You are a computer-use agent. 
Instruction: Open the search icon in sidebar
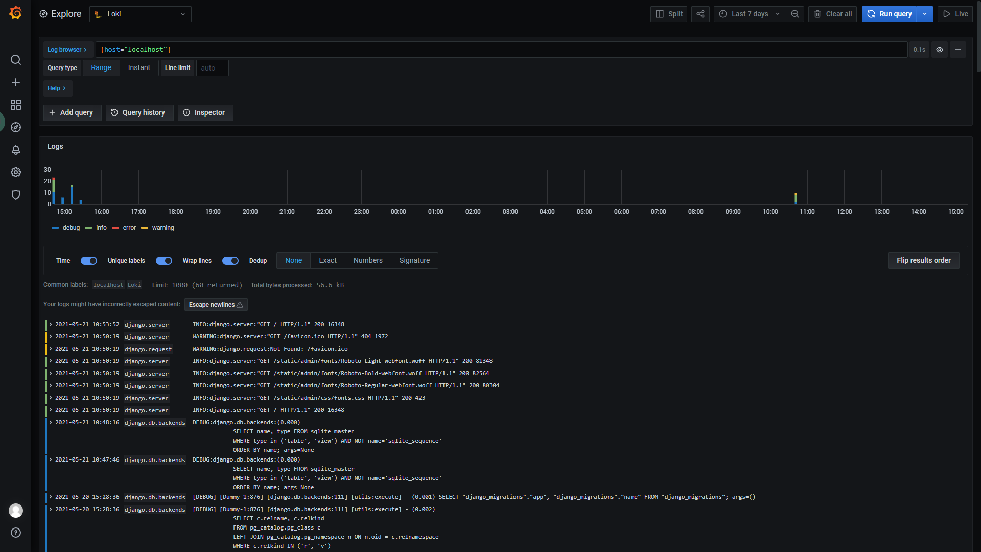[x=16, y=60]
